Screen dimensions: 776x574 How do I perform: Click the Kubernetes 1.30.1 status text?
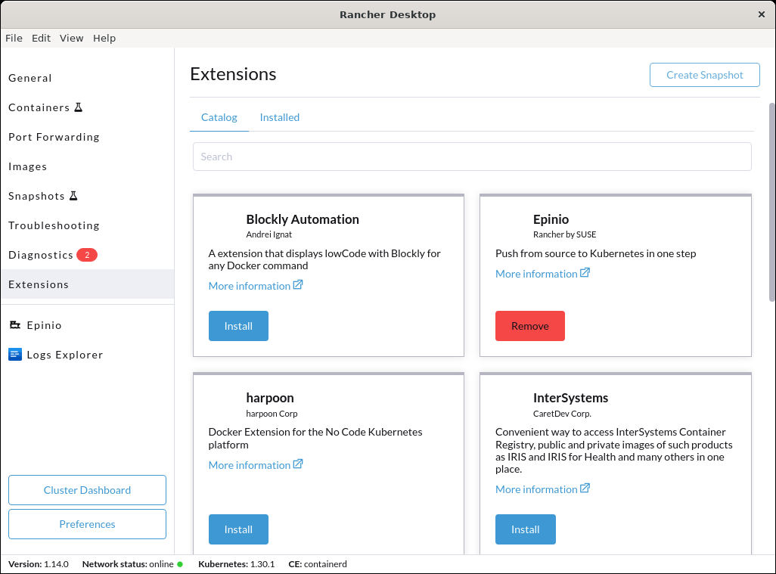pyautogui.click(x=237, y=564)
